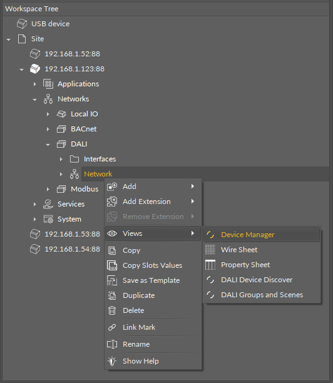Click the Applications node icon

click(x=48, y=84)
